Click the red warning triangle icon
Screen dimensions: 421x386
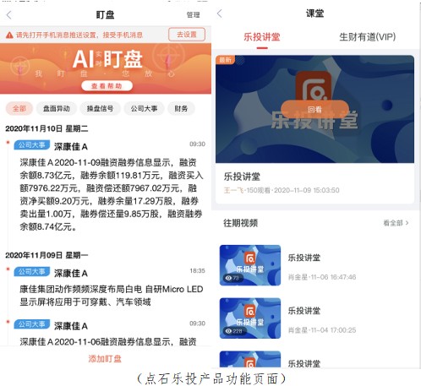coord(9,35)
